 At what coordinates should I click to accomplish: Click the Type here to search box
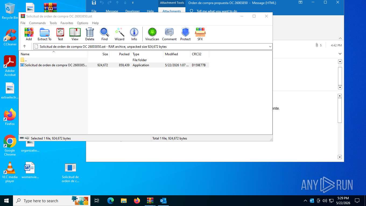51,201
